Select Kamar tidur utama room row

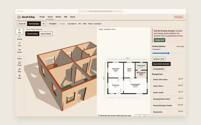[x=168, y=79]
